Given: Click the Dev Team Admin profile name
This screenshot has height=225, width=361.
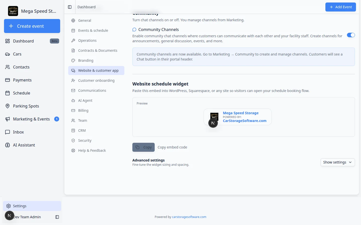Looking at the screenshot, I should click(x=27, y=217).
